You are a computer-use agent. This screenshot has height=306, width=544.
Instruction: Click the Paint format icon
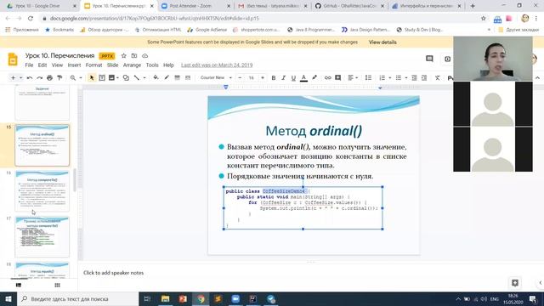[x=59, y=78]
